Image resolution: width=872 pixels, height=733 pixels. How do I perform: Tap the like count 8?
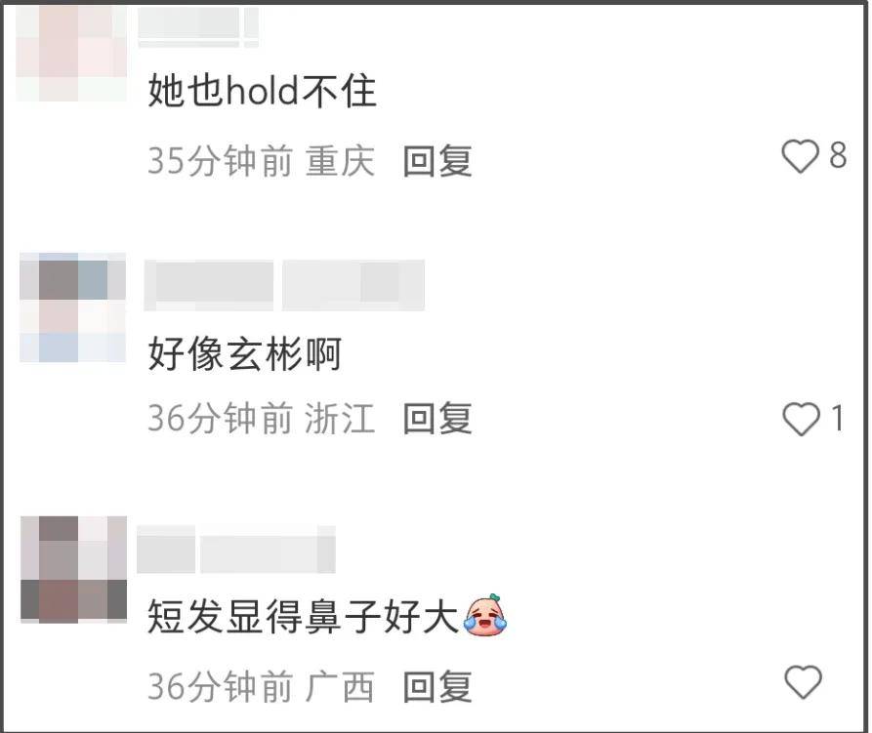point(838,155)
